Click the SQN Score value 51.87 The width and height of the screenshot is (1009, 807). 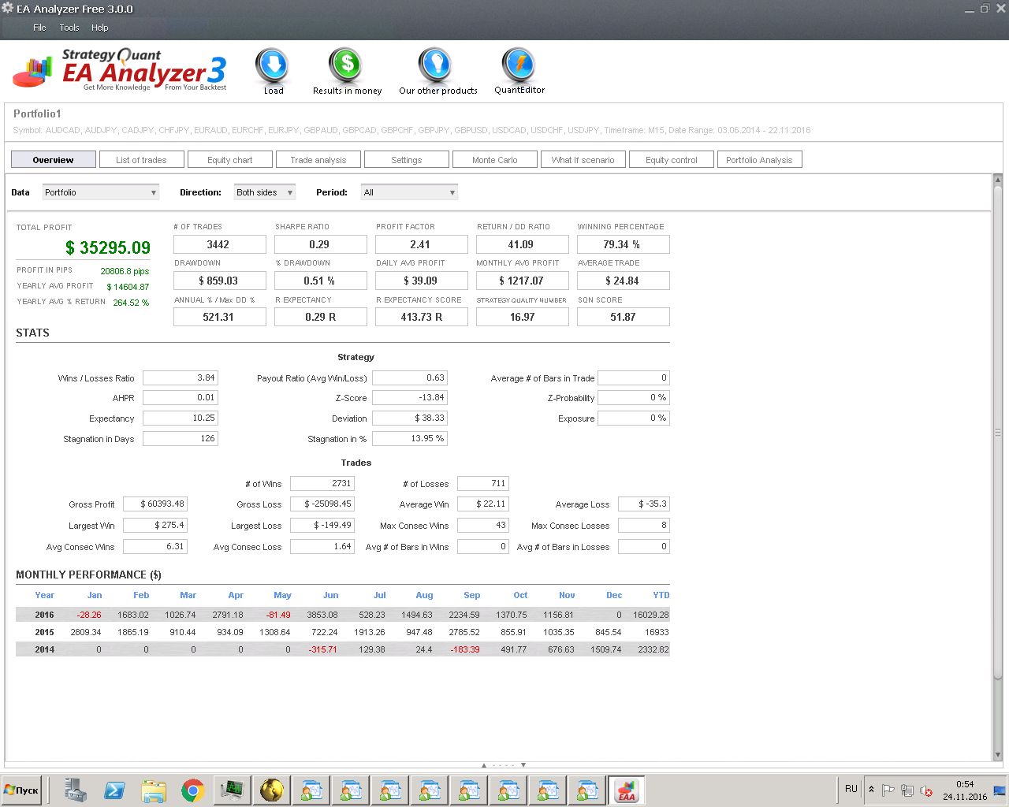coord(623,317)
